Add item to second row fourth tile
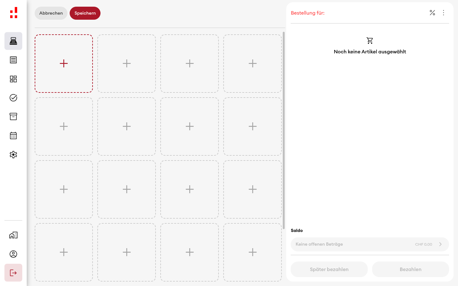 (253, 126)
